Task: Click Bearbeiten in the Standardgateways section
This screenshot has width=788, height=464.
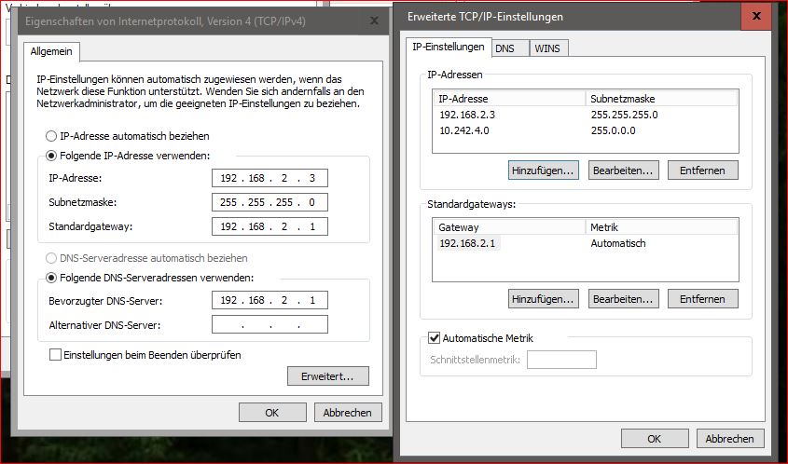Action: (625, 299)
